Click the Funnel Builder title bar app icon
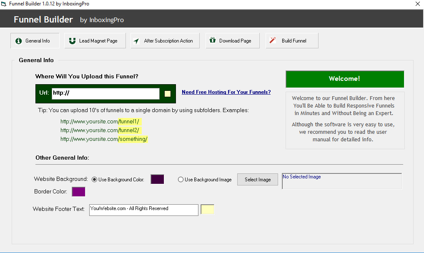Image resolution: width=424 pixels, height=253 pixels. coord(4,4)
